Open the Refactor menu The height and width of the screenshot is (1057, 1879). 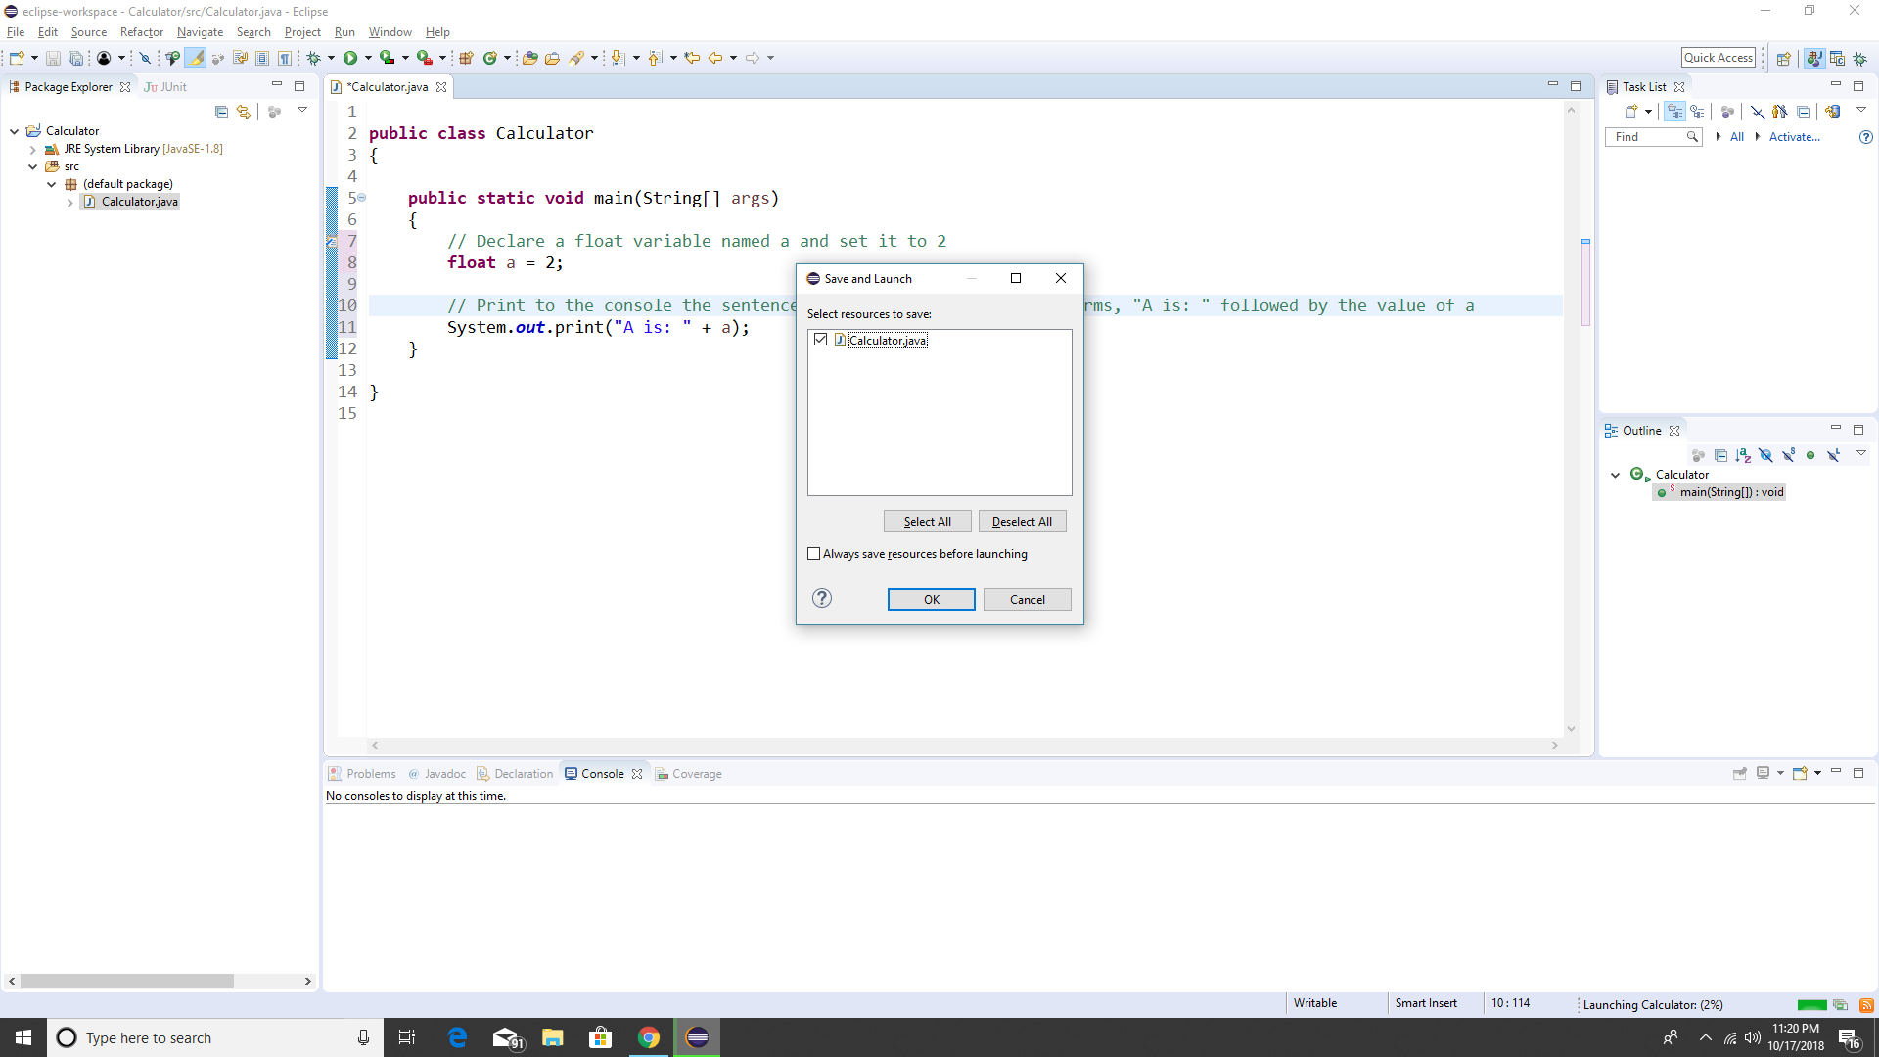pos(141,31)
